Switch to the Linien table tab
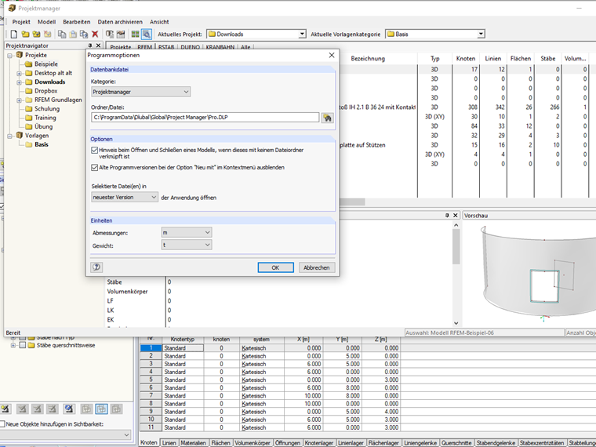The image size is (596, 447). [169, 443]
